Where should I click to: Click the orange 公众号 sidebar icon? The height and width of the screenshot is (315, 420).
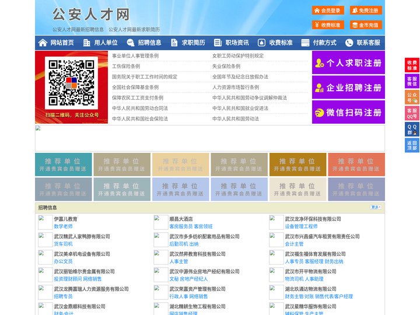[412, 97]
